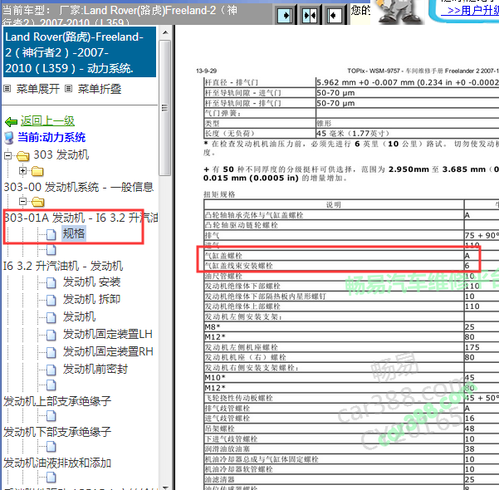Click the 凸轮轴驱动链轮螺栓 row
Screen dimensions: 499x490
[351, 225]
